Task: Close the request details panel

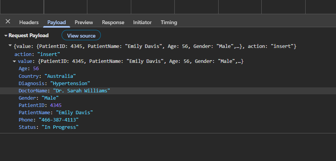Action: tap(8, 21)
